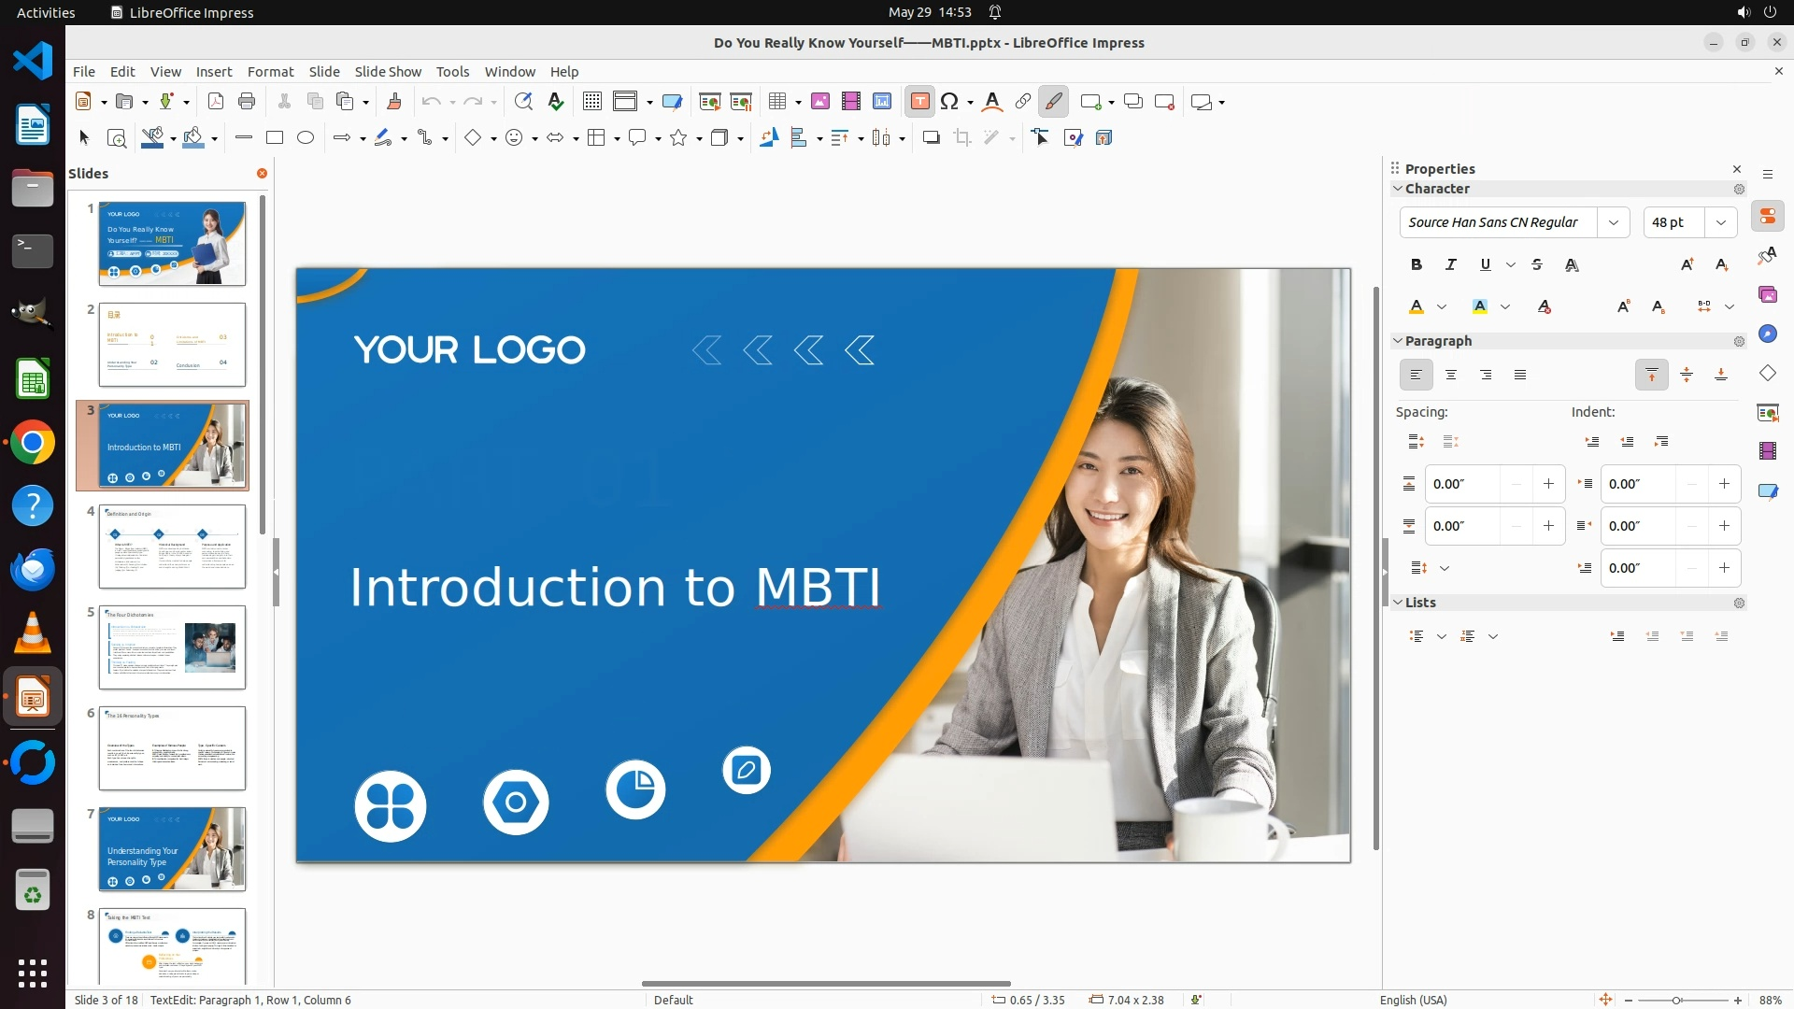Click the zoom slider in status bar
Screen dimensions: 1794x1009
[x=1676, y=1000]
